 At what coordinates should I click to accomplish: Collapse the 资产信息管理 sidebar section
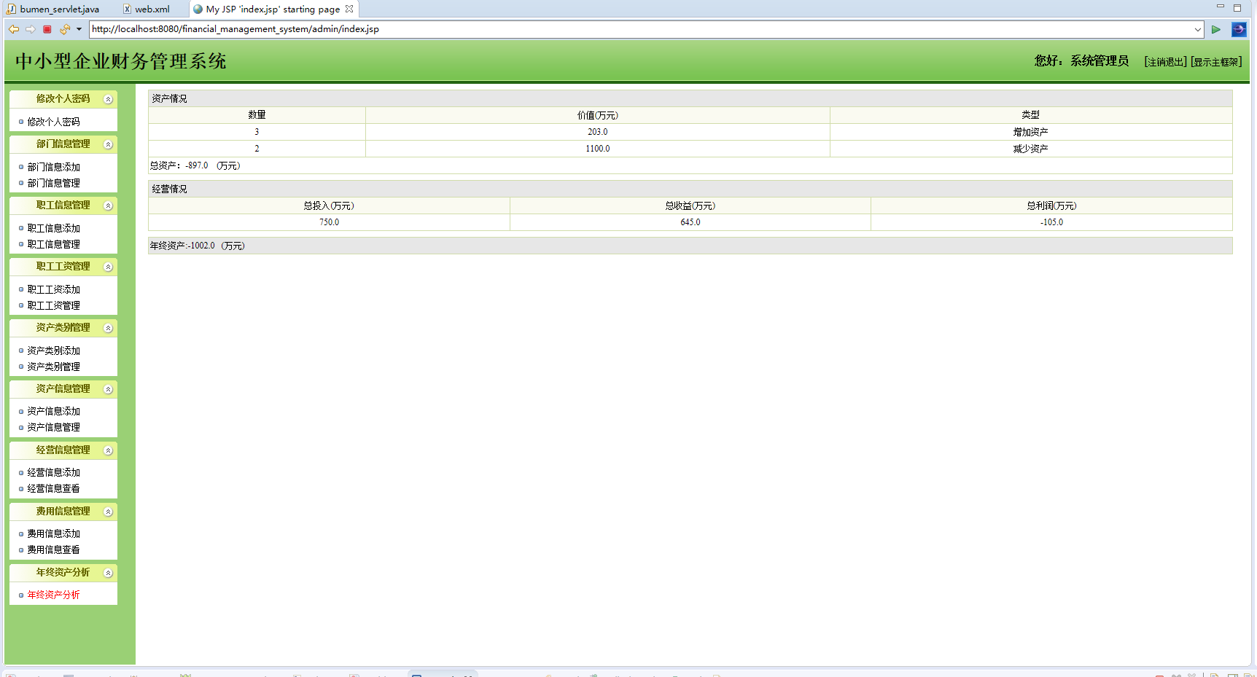[108, 389]
